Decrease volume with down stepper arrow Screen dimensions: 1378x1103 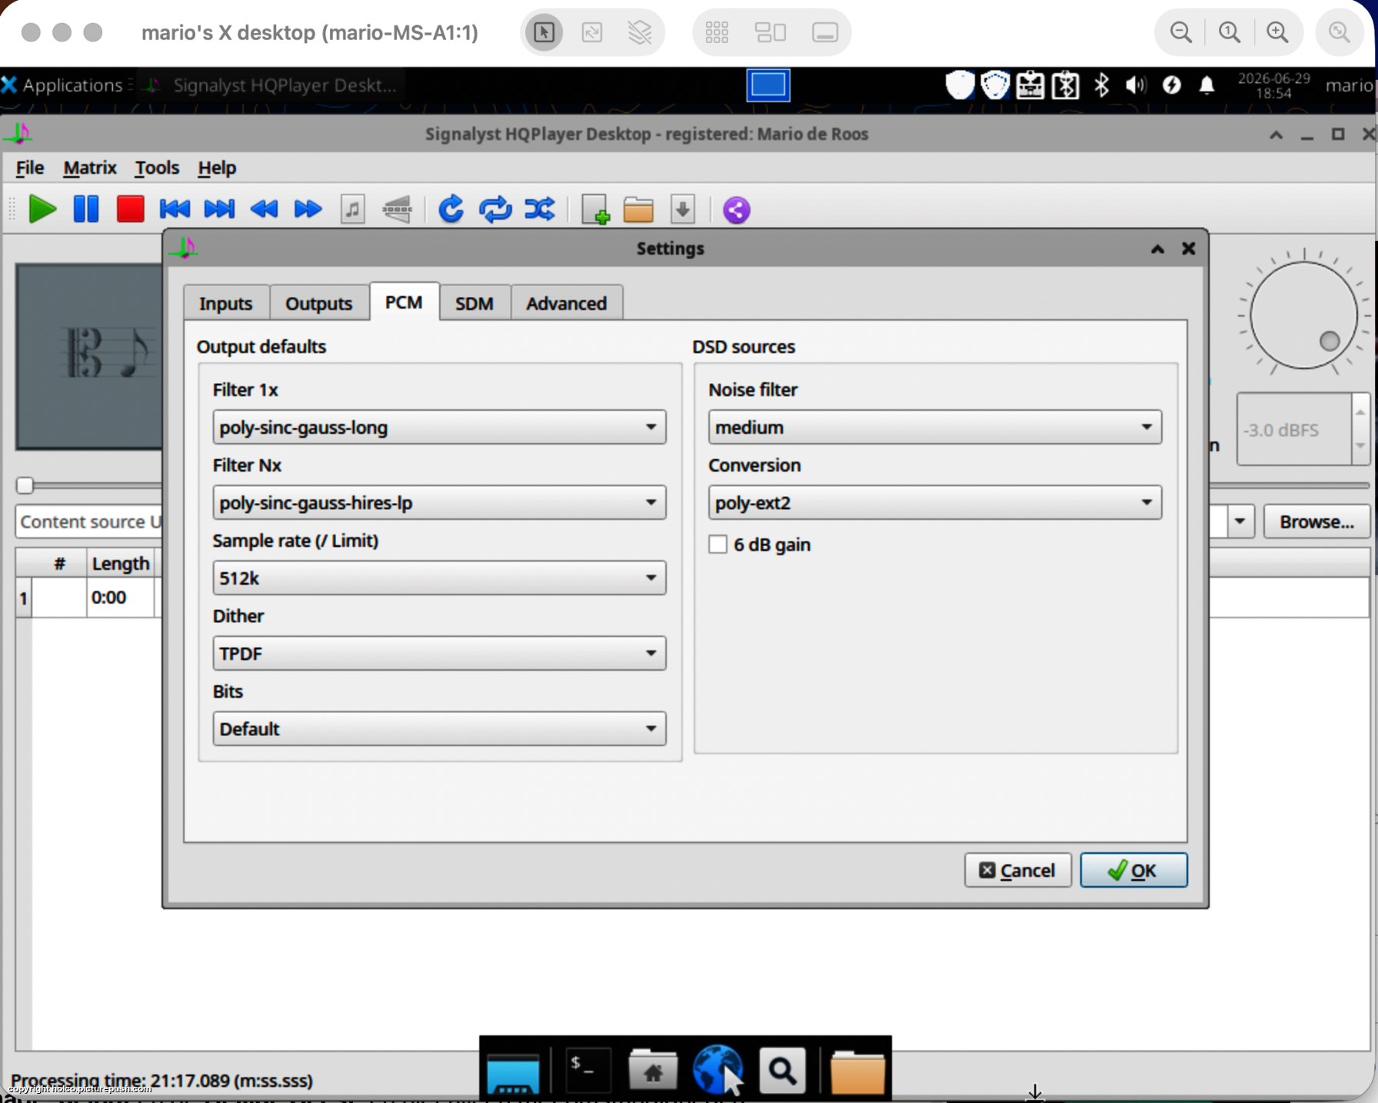point(1360,446)
